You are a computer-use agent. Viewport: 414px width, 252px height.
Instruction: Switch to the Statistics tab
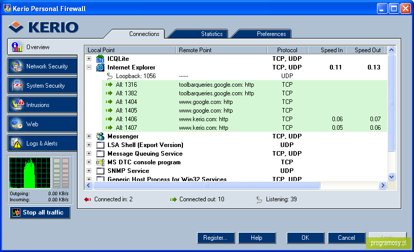click(x=212, y=34)
